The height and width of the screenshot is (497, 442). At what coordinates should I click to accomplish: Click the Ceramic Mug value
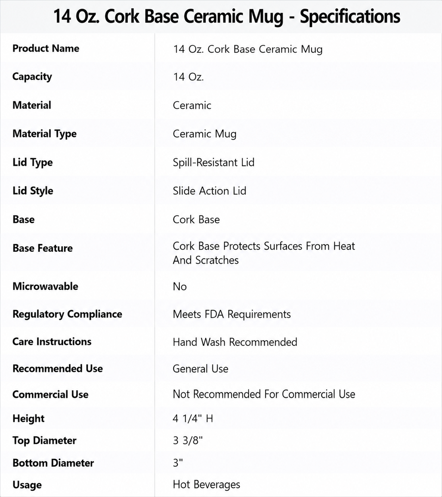[x=204, y=134]
